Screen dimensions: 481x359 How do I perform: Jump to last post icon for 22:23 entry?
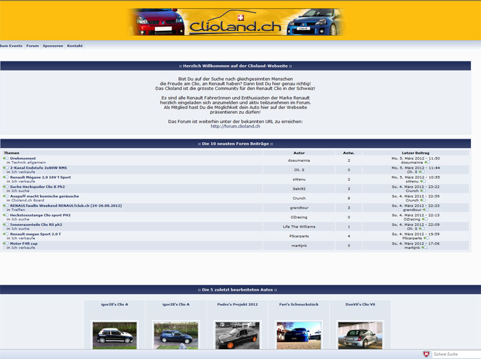click(426, 210)
